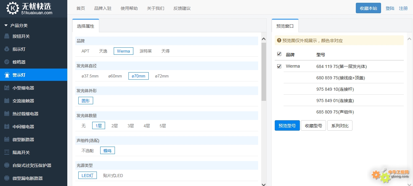Click preview panel scroll-up arrow
This screenshot has width=413, height=186.
[x=409, y=39]
